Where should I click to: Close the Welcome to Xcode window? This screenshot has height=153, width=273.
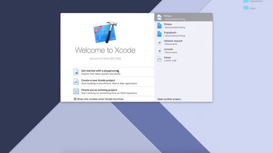coord(63,15)
